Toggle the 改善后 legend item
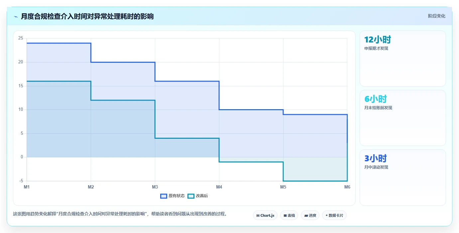Viewport: 459px width, 233px height. (x=198, y=196)
